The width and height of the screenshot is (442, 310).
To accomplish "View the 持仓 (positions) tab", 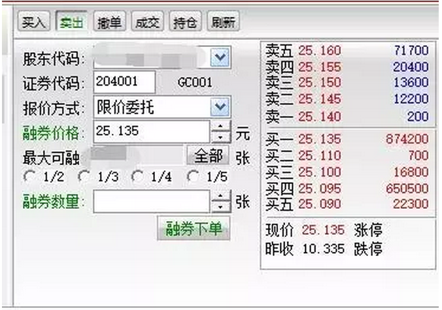I will point(185,22).
